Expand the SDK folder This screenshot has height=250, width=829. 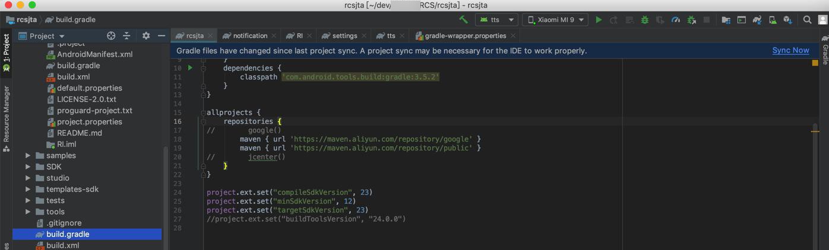28,167
